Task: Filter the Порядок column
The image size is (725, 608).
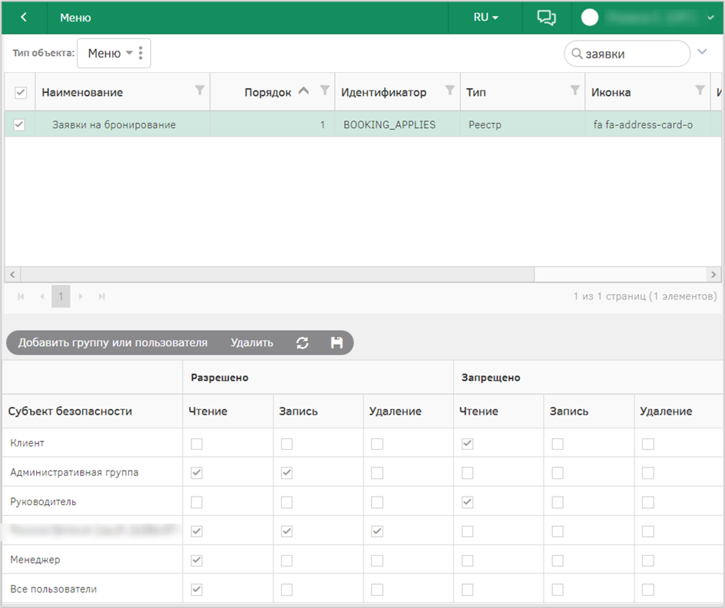Action: pos(325,90)
